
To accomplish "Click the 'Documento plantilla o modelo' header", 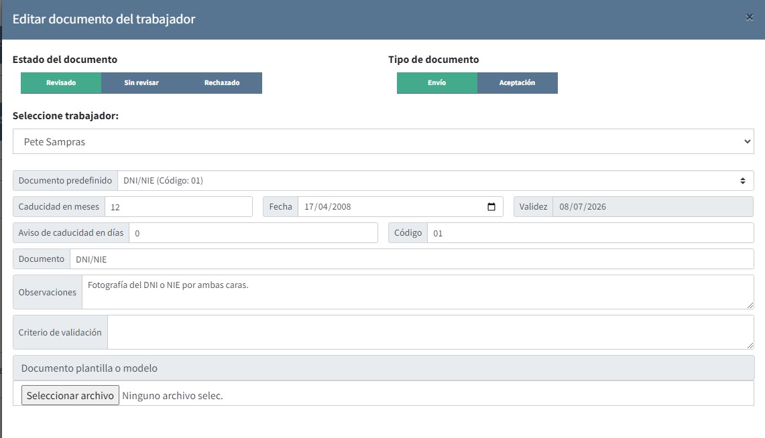I will point(384,368).
